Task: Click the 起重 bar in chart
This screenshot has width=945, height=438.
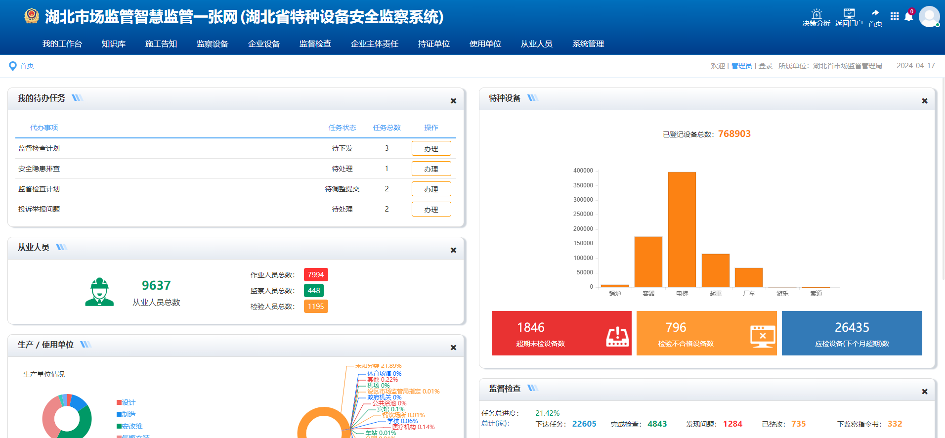Action: click(x=716, y=270)
